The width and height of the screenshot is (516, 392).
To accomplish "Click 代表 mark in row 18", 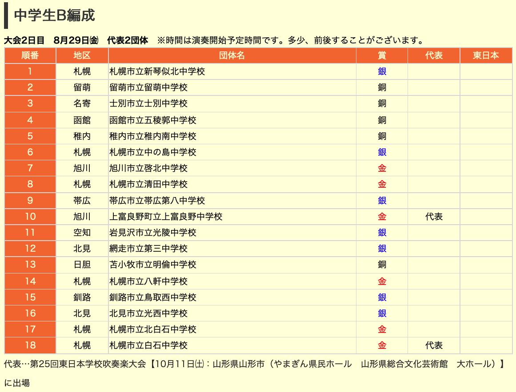I will (x=434, y=345).
